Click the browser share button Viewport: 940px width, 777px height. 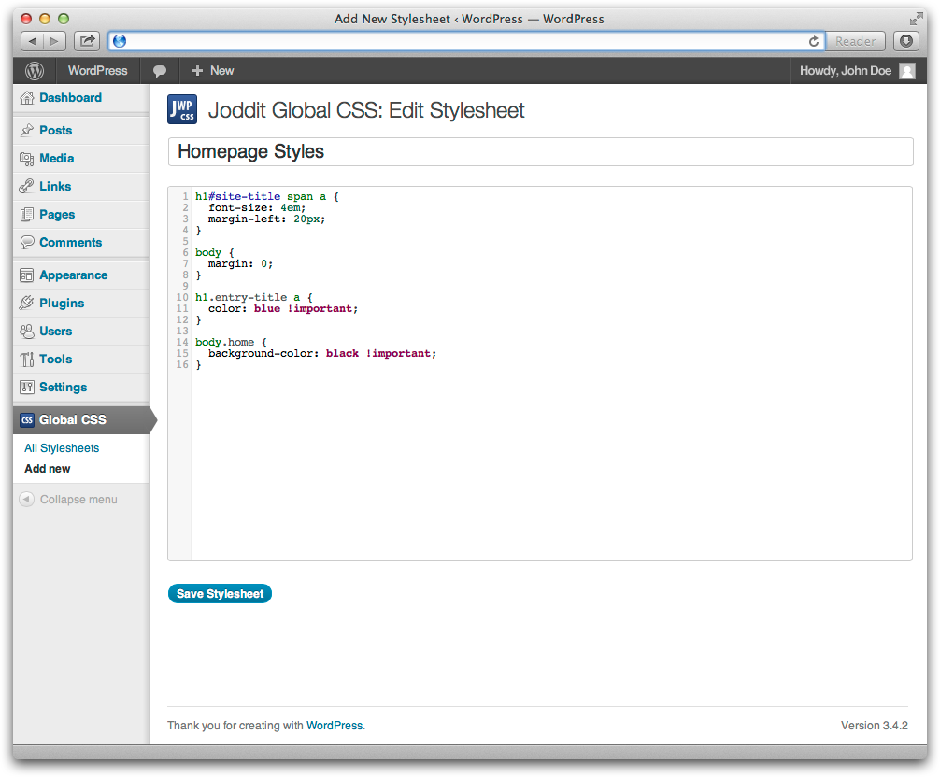[87, 41]
